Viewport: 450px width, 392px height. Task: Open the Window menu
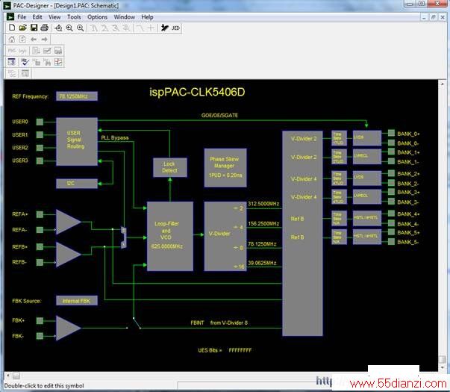pyautogui.click(x=125, y=17)
